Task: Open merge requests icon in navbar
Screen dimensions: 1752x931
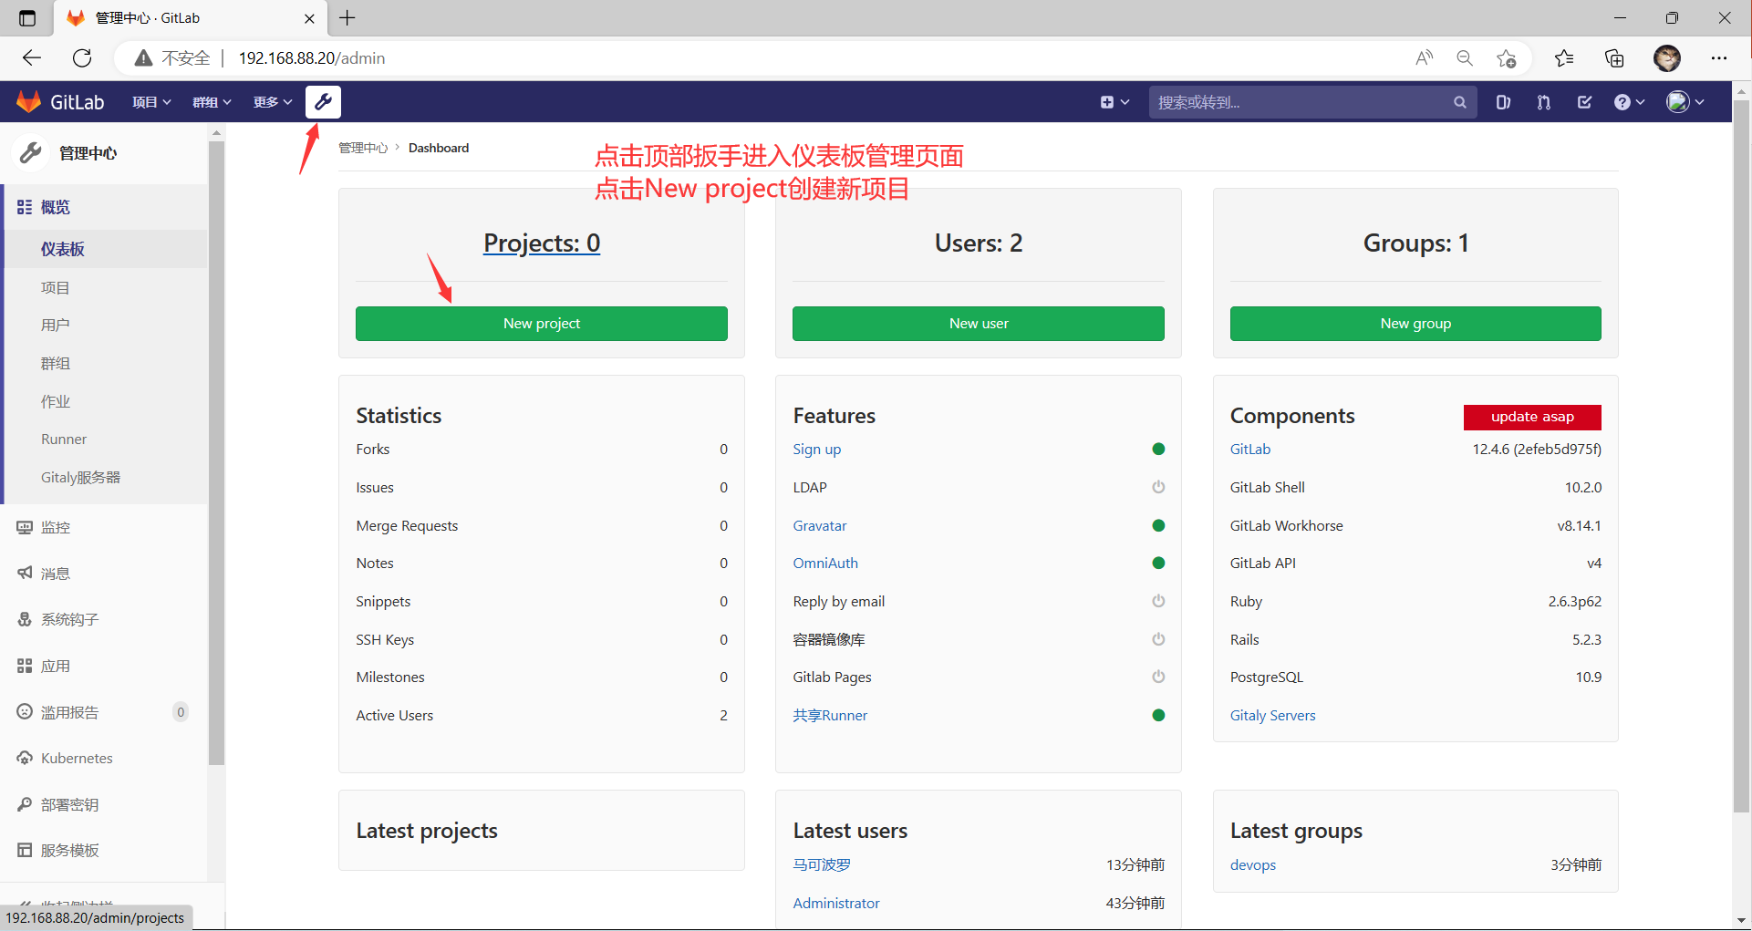Action: (1543, 102)
